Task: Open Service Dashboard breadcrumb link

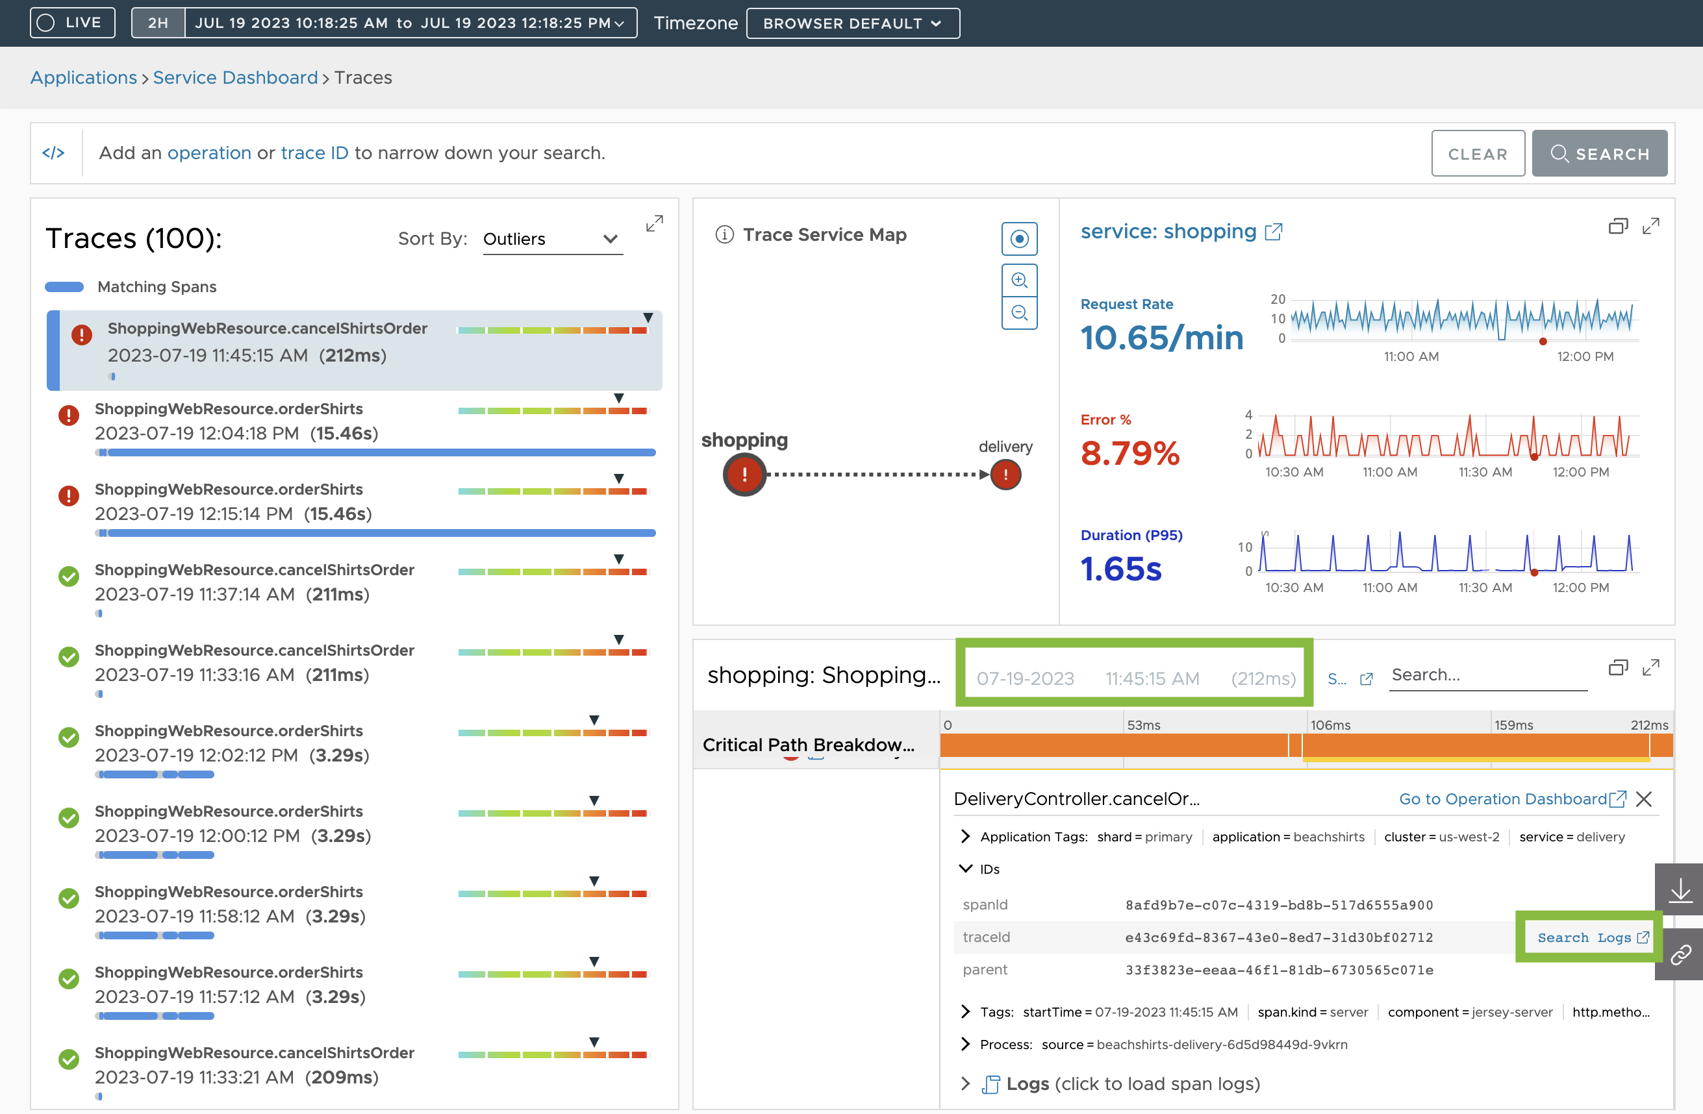Action: (x=234, y=77)
